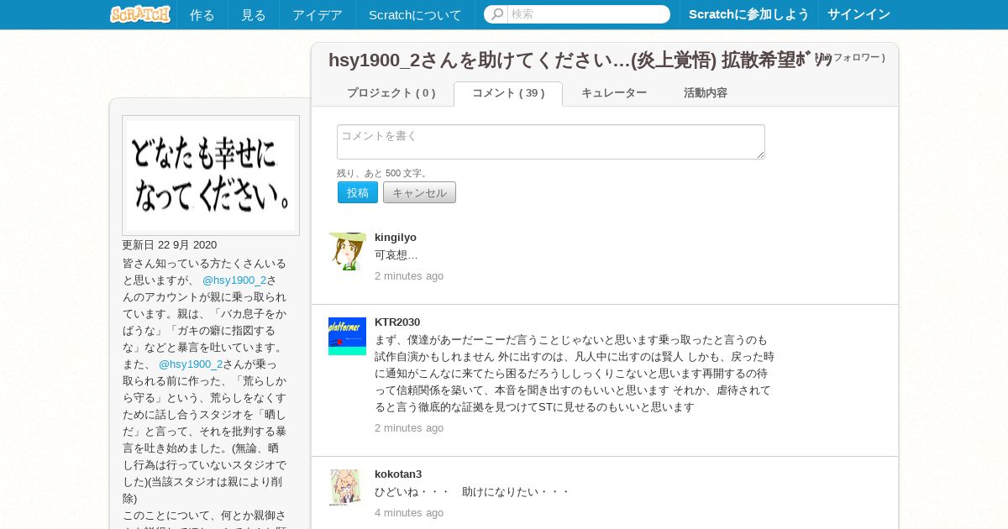The height and width of the screenshot is (529, 1008).
Task: Focus the コメントを書く text area
Action: [551, 142]
